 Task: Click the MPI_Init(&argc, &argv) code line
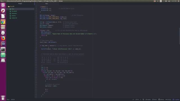48,15
